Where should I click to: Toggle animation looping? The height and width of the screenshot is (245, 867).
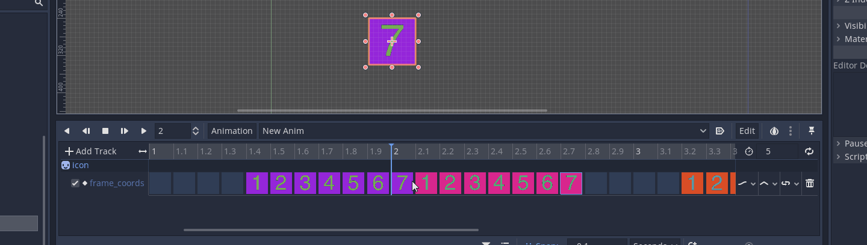coord(809,151)
